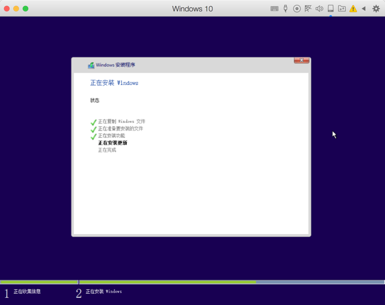Click the Windows setup title icon
Image resolution: width=385 pixels, height=305 pixels.
point(91,66)
